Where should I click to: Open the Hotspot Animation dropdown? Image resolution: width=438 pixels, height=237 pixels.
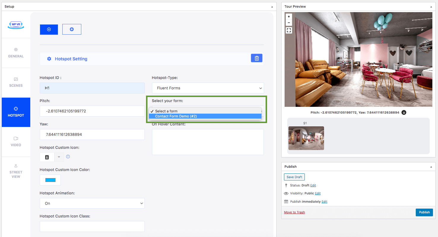click(92, 203)
